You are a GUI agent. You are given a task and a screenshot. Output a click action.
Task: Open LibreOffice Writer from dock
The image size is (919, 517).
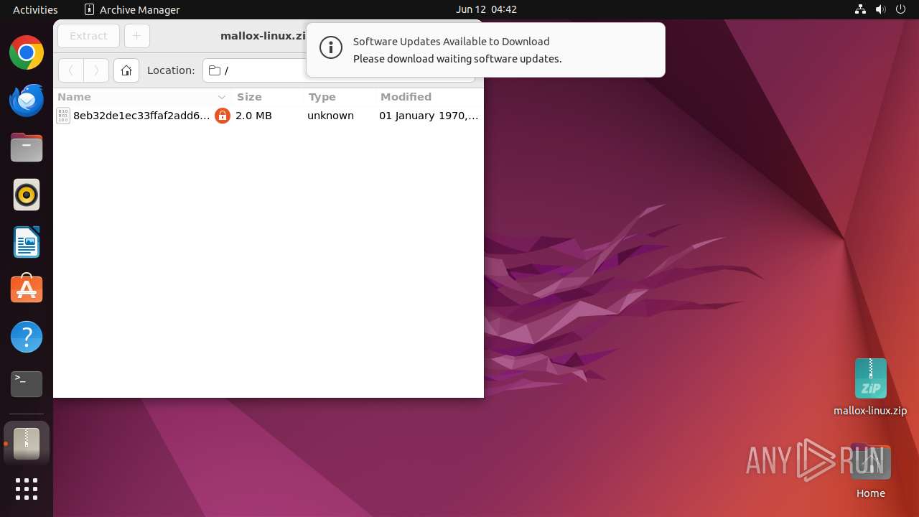[27, 242]
